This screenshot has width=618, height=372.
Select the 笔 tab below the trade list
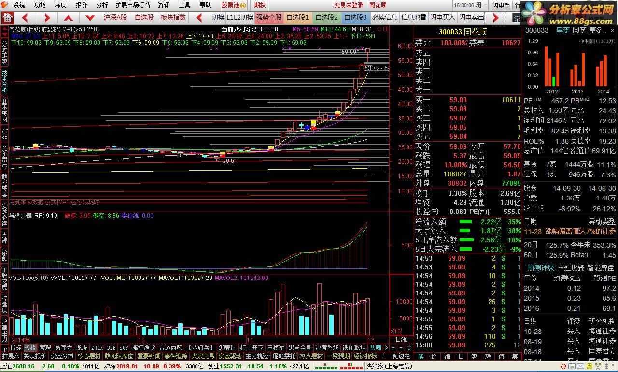[x=420, y=356]
